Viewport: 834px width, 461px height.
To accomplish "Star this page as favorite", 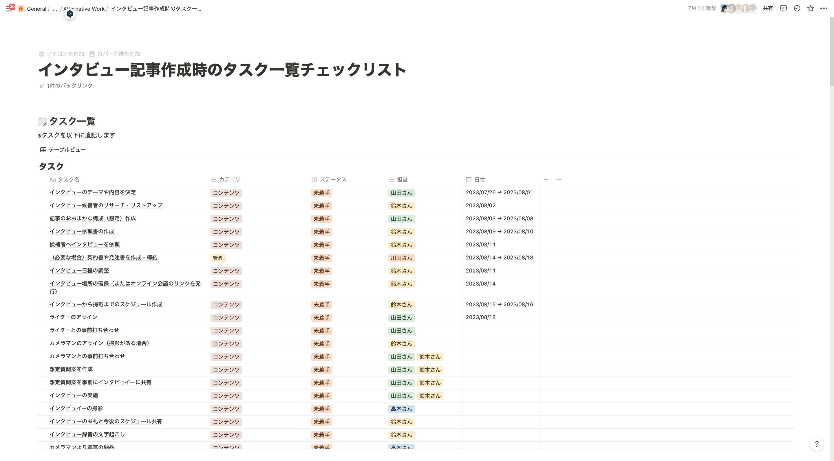I will (x=810, y=8).
